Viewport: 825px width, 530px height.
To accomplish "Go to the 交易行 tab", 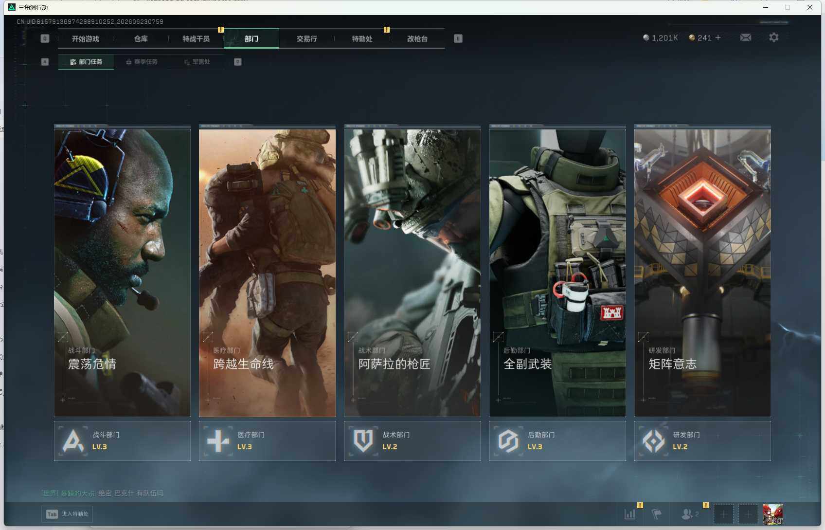I will click(x=307, y=39).
